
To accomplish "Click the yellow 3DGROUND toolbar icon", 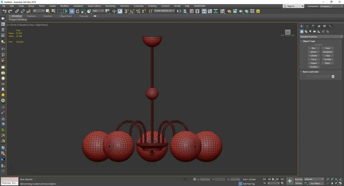I will (258, 11).
